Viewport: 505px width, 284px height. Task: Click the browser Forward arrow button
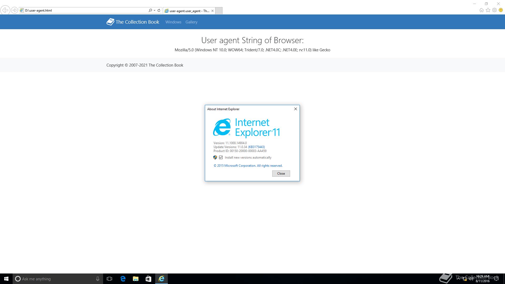click(14, 11)
